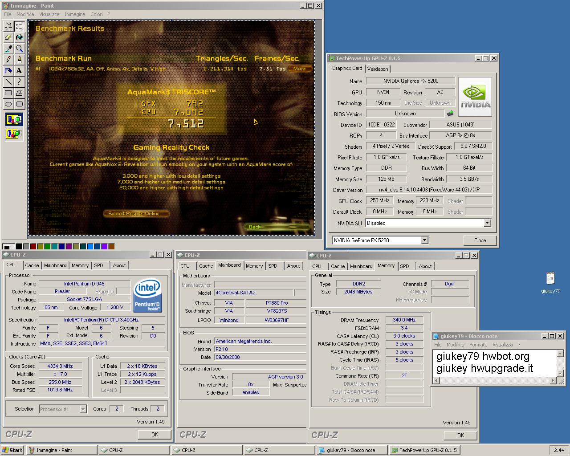The width and height of the screenshot is (570, 456).
Task: Click Close button in GPU-Z
Action: [x=480, y=240]
